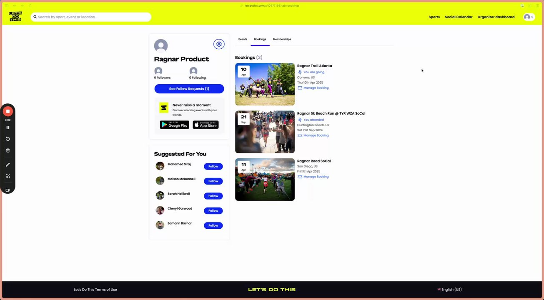The height and width of the screenshot is (300, 544).
Task: Click the browser address bar URL
Action: click(272, 5)
